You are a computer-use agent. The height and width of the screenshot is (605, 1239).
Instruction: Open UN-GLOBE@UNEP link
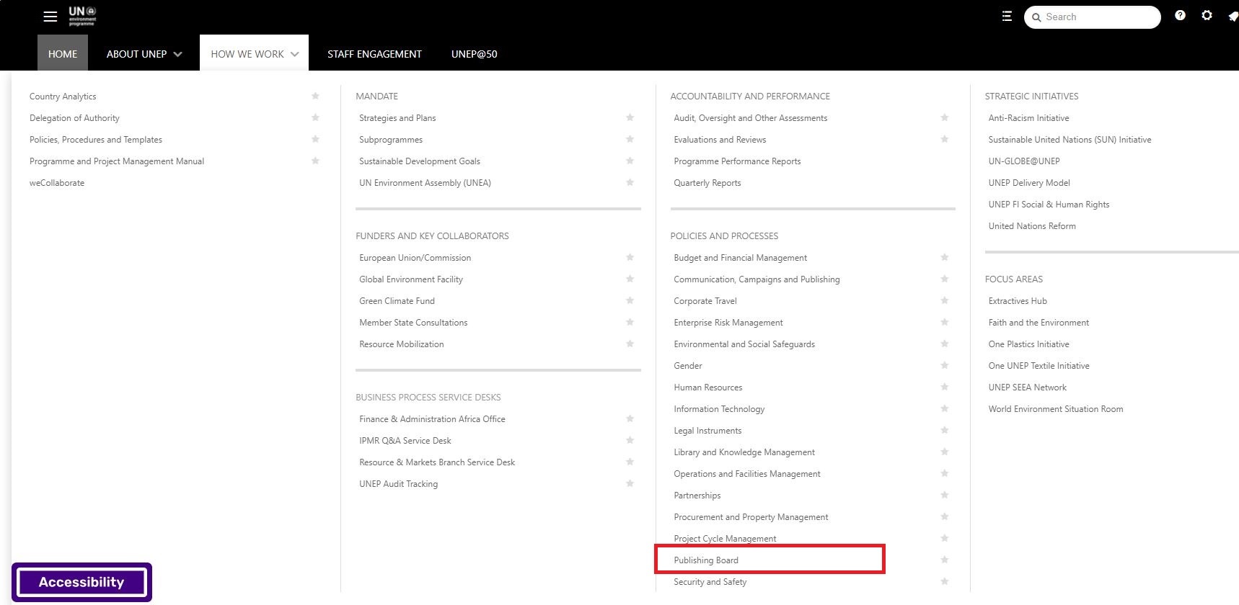[x=1024, y=161]
